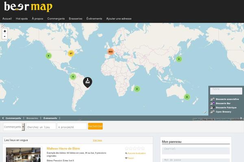Focus the A proximité field

pyautogui.click(x=72, y=126)
